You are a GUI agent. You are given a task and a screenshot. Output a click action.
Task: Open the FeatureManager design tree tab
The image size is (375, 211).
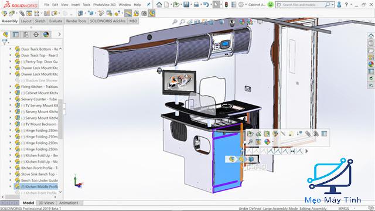pyautogui.click(x=5, y=35)
